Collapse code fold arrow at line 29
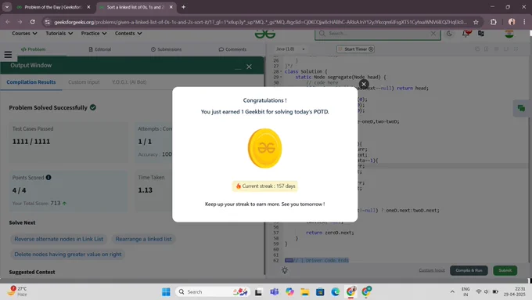The width and height of the screenshot is (532, 300). [281, 77]
